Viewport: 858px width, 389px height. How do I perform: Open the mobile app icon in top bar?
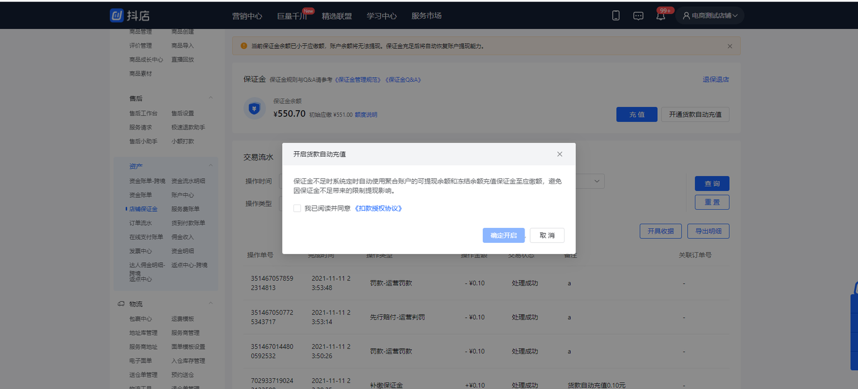615,15
